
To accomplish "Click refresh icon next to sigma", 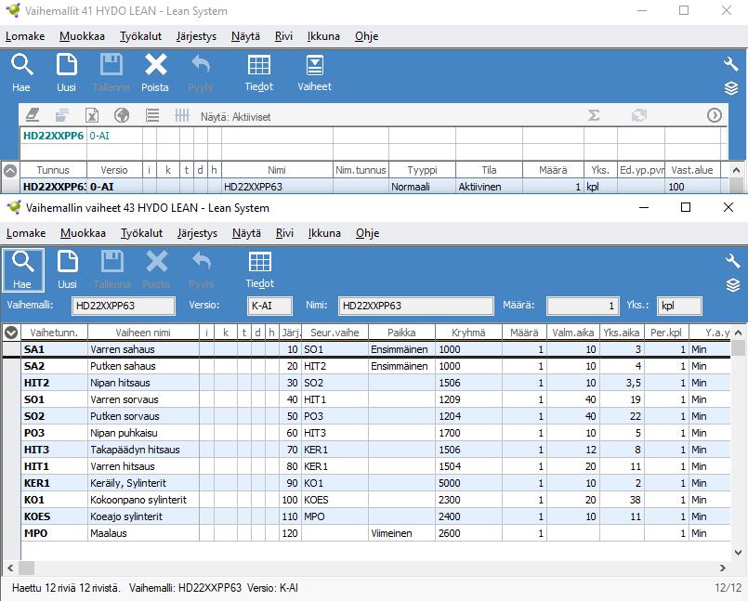I will 638,115.
